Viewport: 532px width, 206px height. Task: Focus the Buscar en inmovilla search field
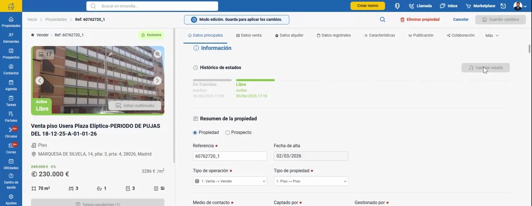pyautogui.click(x=152, y=6)
